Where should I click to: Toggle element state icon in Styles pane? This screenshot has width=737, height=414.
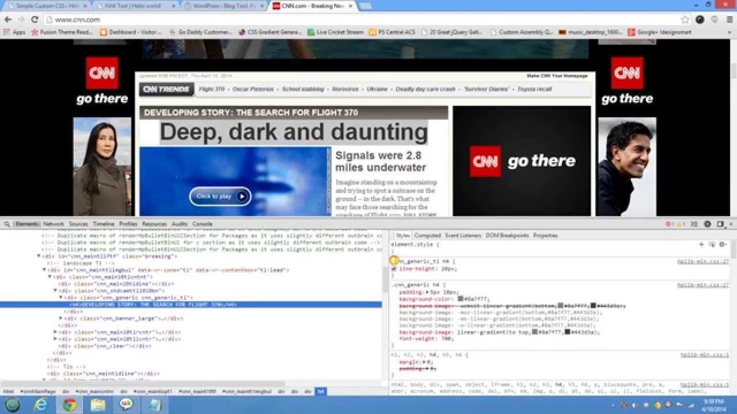point(712,244)
